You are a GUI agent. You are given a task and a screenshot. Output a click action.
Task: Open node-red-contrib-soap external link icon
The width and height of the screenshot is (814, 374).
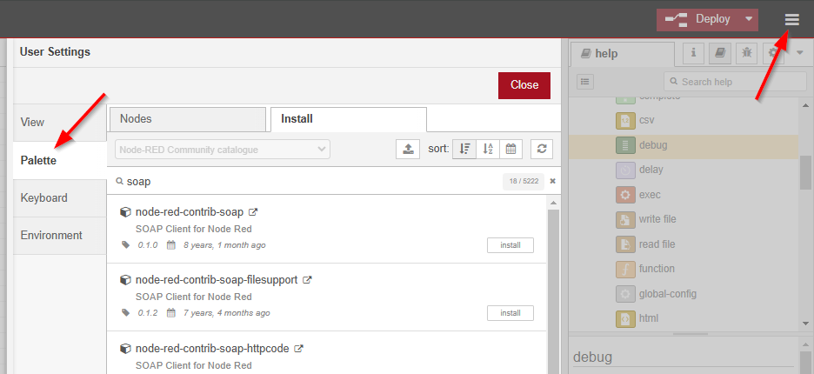coord(253,211)
